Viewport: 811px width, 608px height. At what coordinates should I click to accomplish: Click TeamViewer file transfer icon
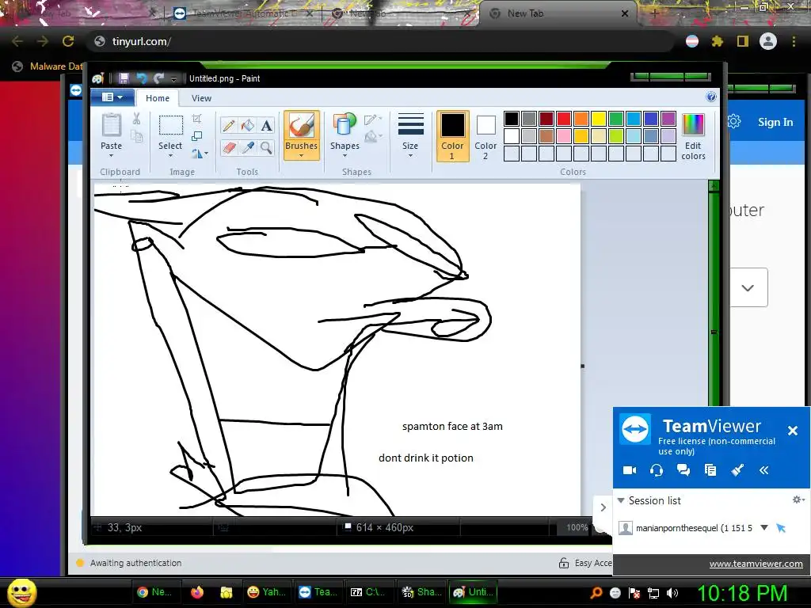coord(710,470)
